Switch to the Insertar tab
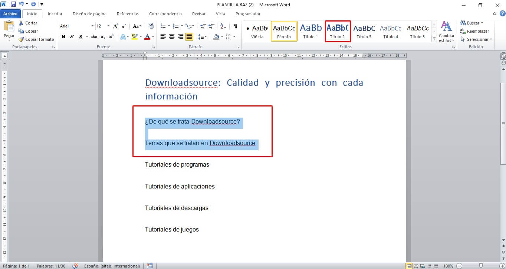This screenshot has height=269, width=506. (x=55, y=14)
